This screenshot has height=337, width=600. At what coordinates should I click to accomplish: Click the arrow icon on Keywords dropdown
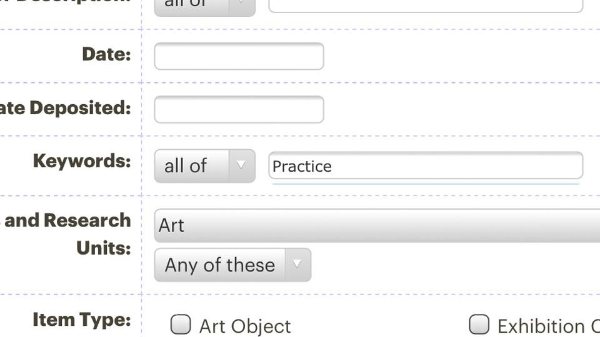241,166
